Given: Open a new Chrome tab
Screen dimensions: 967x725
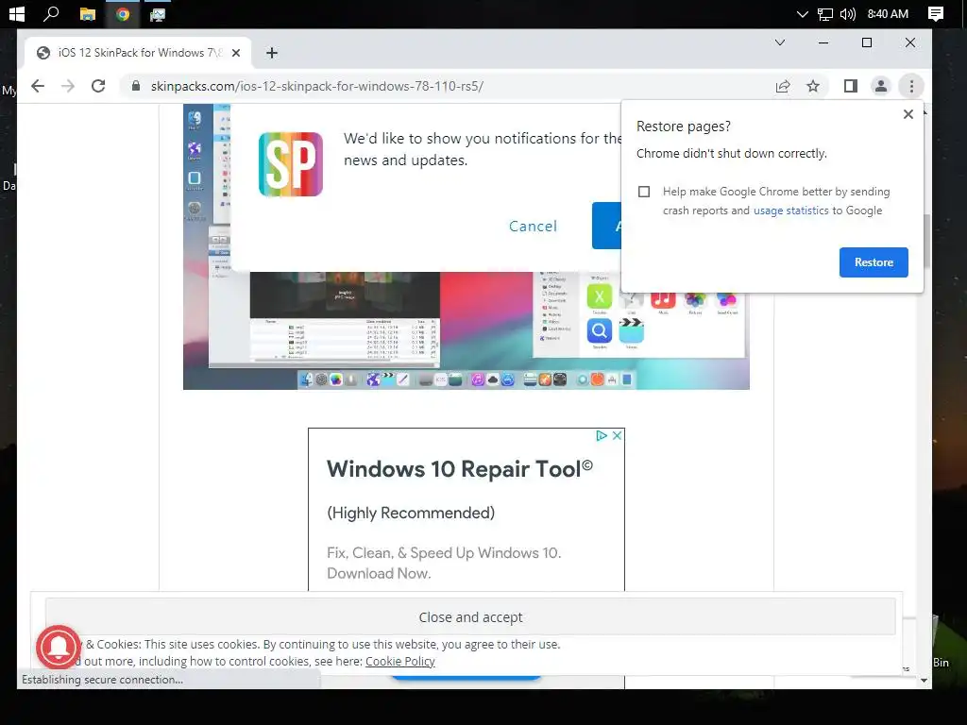Looking at the screenshot, I should click(x=271, y=53).
